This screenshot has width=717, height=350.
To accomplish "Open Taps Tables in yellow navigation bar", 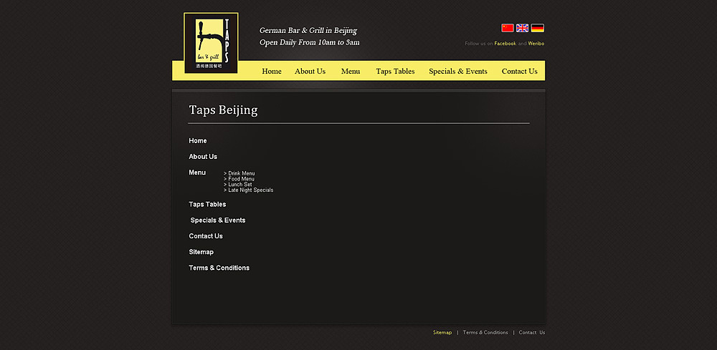I will tap(395, 71).
